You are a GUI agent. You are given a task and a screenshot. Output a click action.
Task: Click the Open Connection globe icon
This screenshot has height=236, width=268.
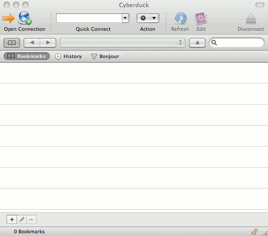(25, 18)
